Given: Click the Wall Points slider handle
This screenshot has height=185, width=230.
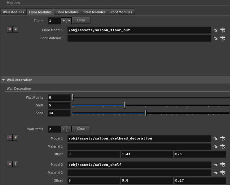Looking at the screenshot, I should 72,98.
